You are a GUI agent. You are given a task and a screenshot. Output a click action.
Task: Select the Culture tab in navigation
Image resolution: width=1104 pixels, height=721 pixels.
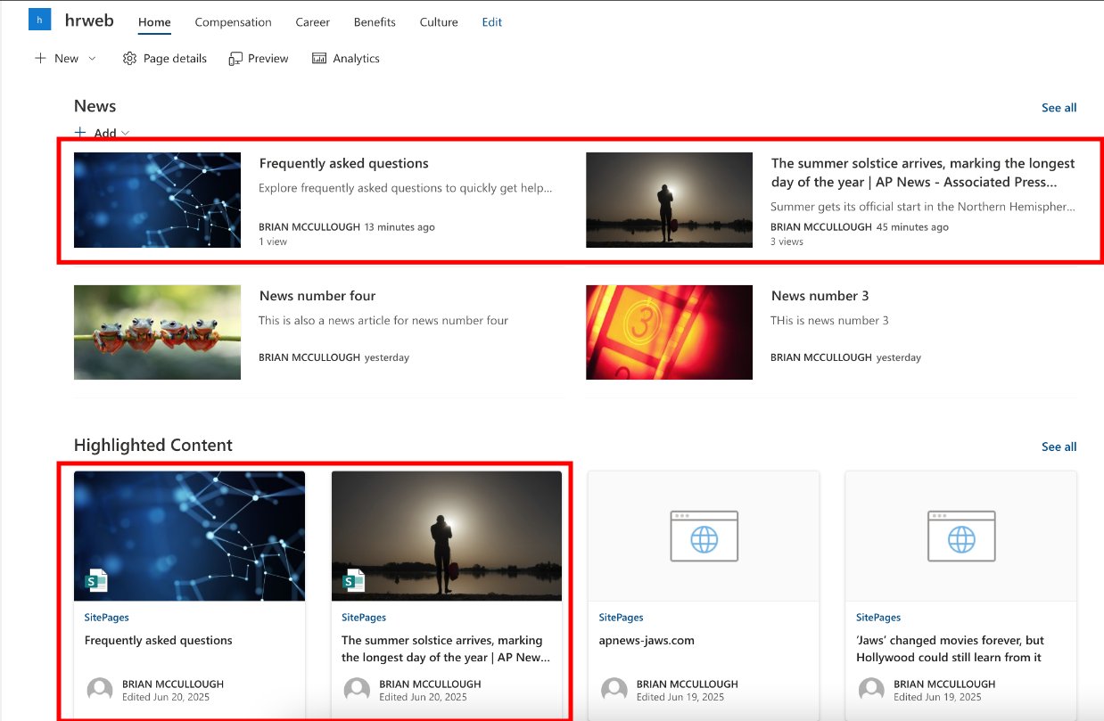[438, 22]
